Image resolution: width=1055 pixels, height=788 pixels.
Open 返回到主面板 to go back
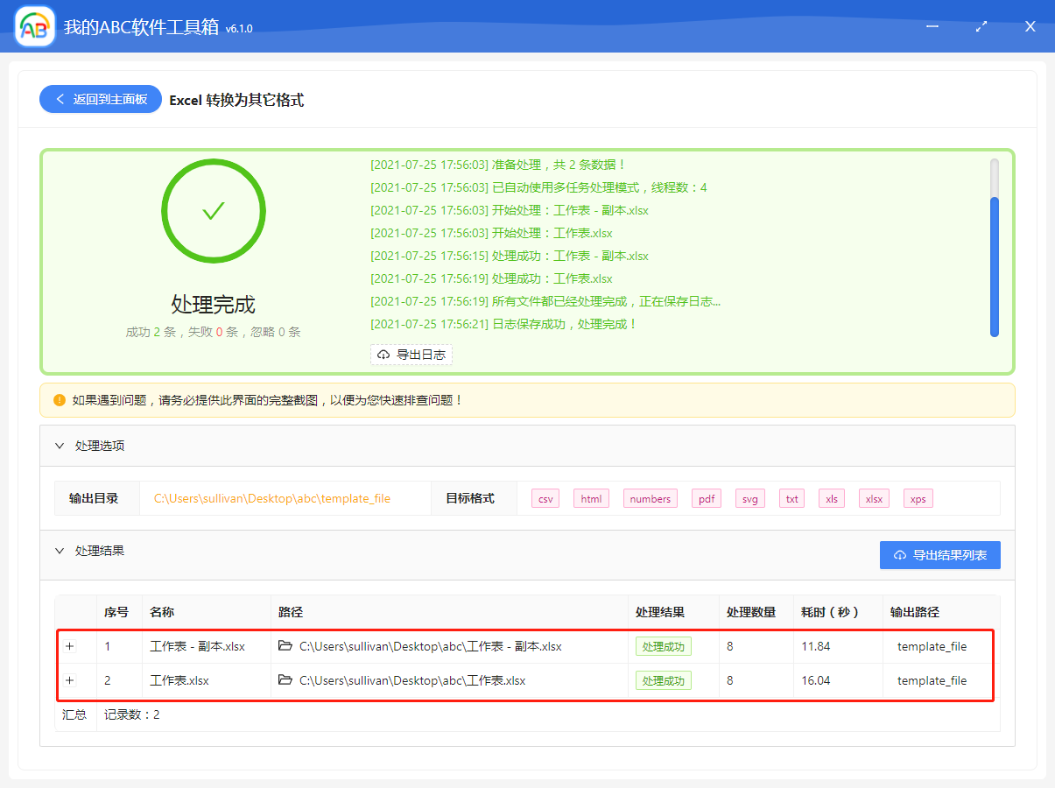click(100, 99)
